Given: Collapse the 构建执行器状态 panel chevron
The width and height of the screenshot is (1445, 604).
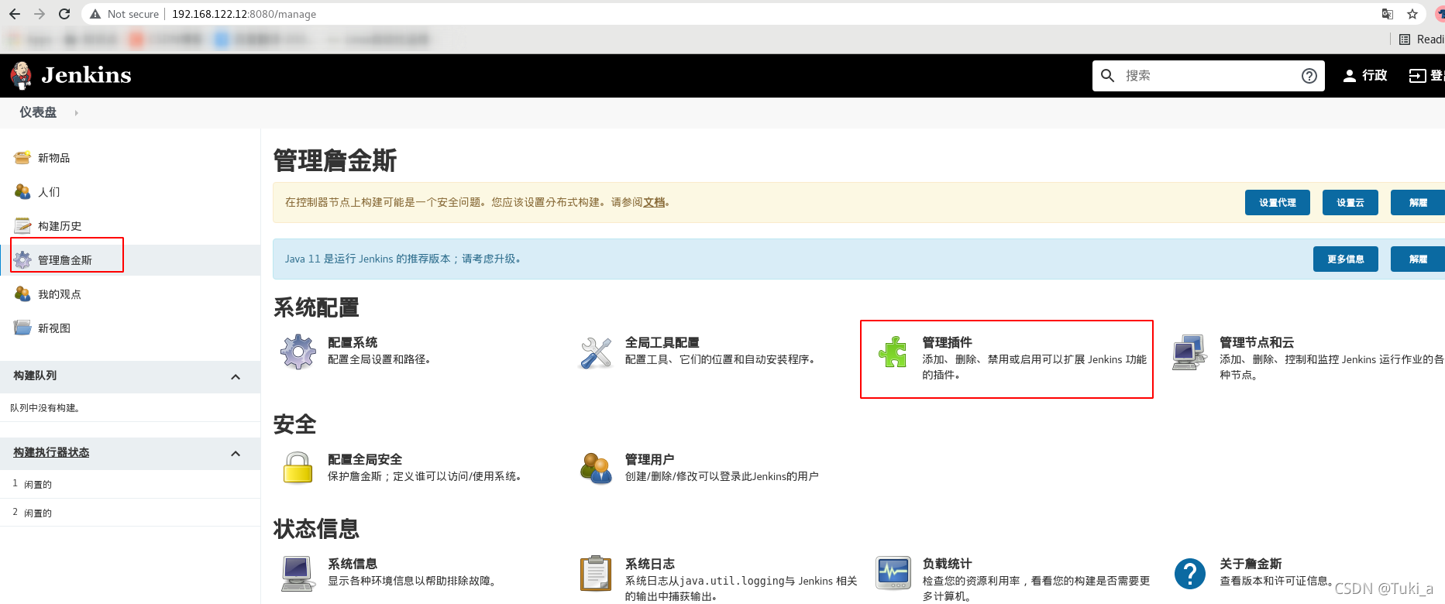Looking at the screenshot, I should pyautogui.click(x=236, y=454).
